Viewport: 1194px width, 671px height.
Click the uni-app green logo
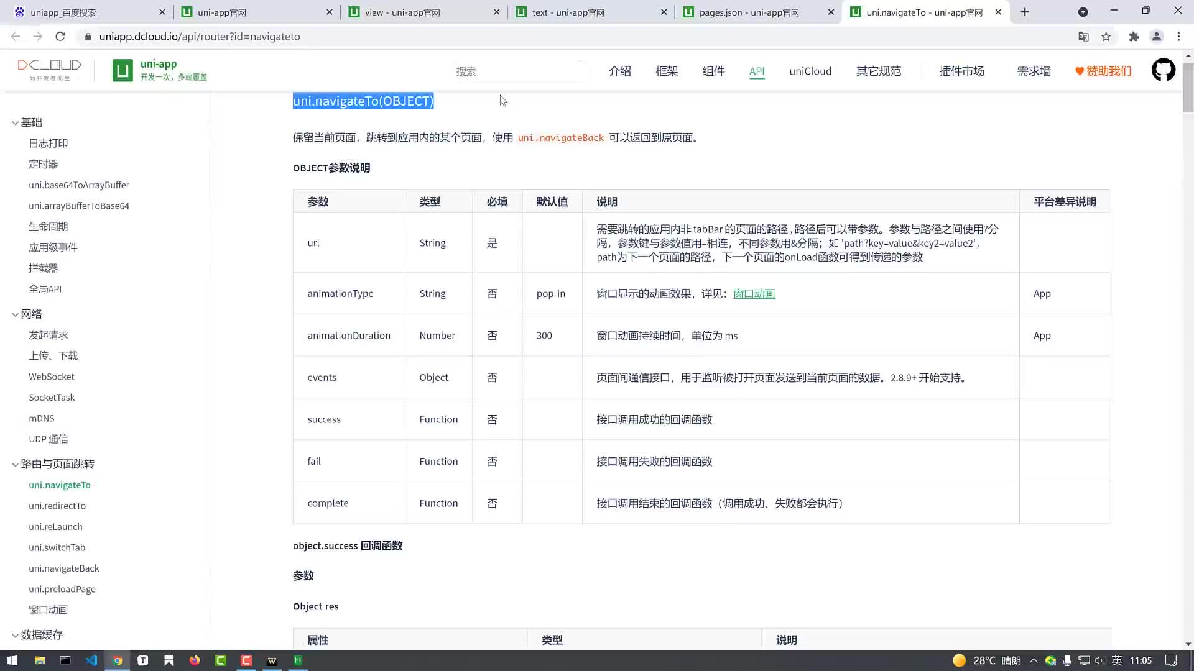[123, 70]
